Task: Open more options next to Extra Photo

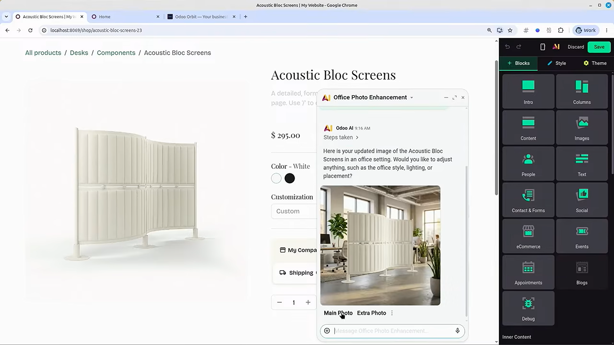Action: pyautogui.click(x=392, y=313)
